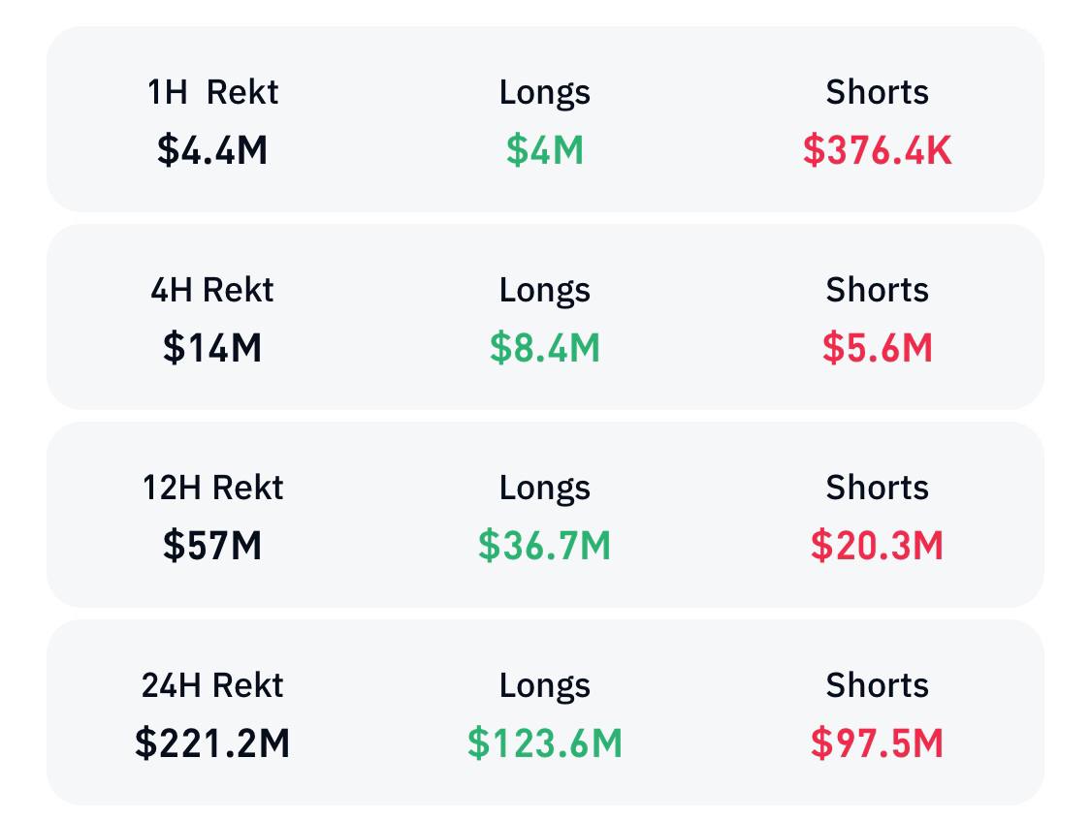Select the 12H Rekt total $57M

coord(212,545)
